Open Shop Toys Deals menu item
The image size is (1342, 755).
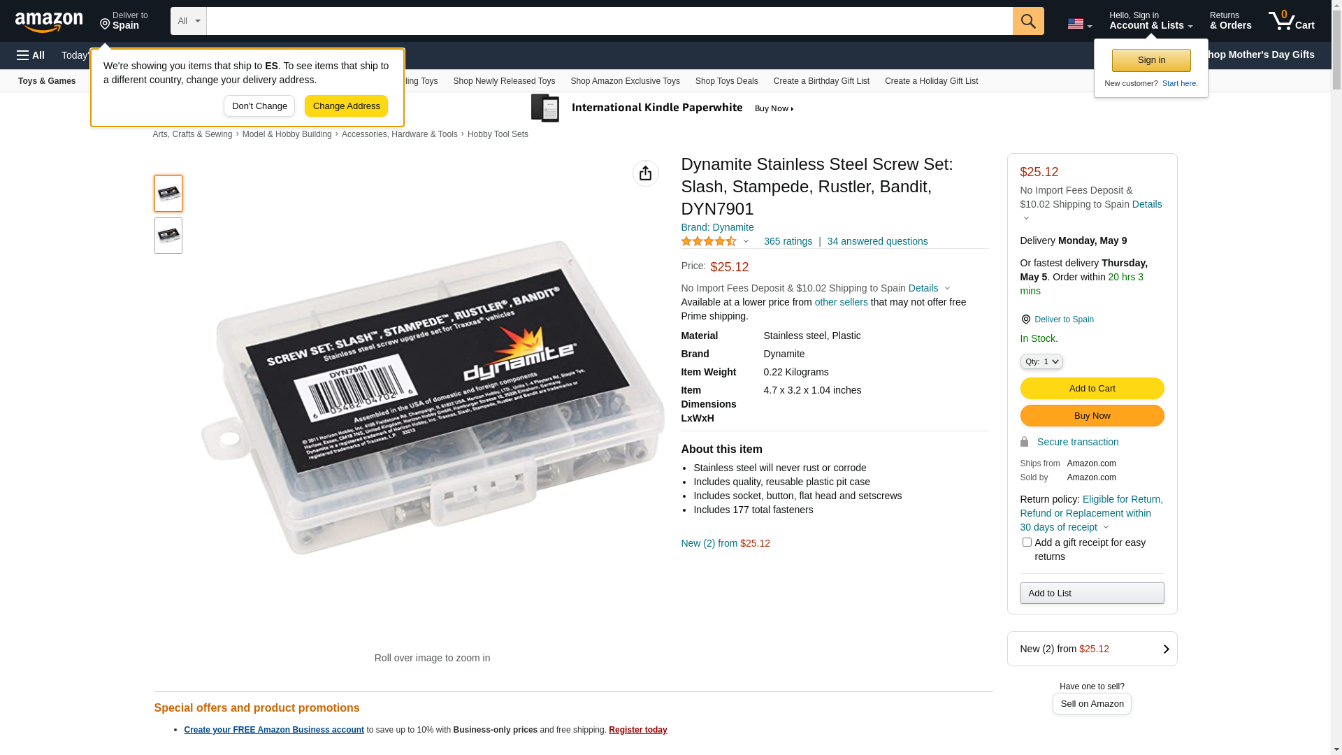[x=726, y=81]
